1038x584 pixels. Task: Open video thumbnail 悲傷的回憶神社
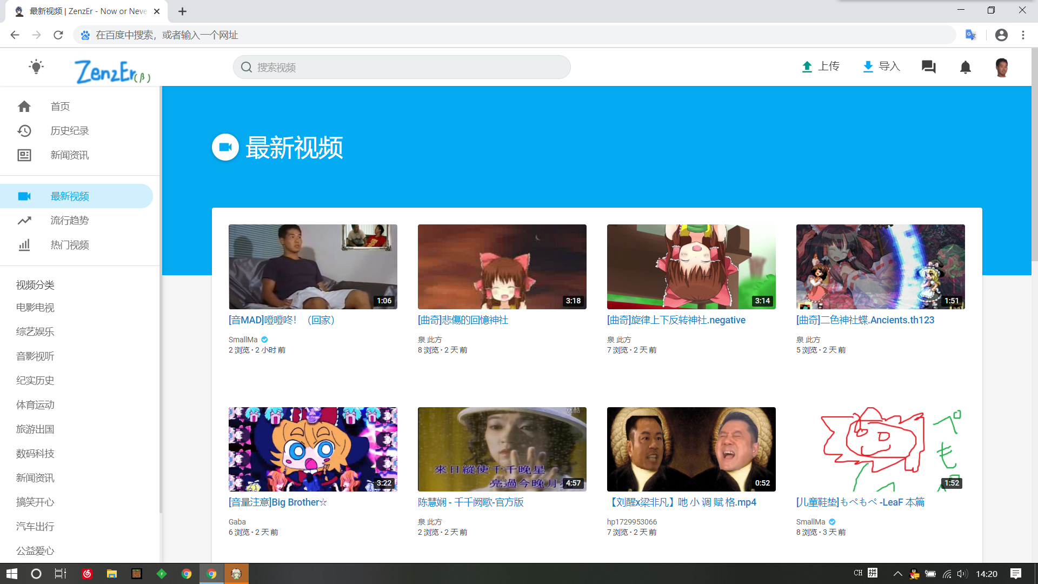coord(502,267)
